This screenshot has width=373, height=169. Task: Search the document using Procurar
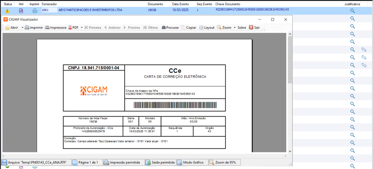[x=170, y=28]
